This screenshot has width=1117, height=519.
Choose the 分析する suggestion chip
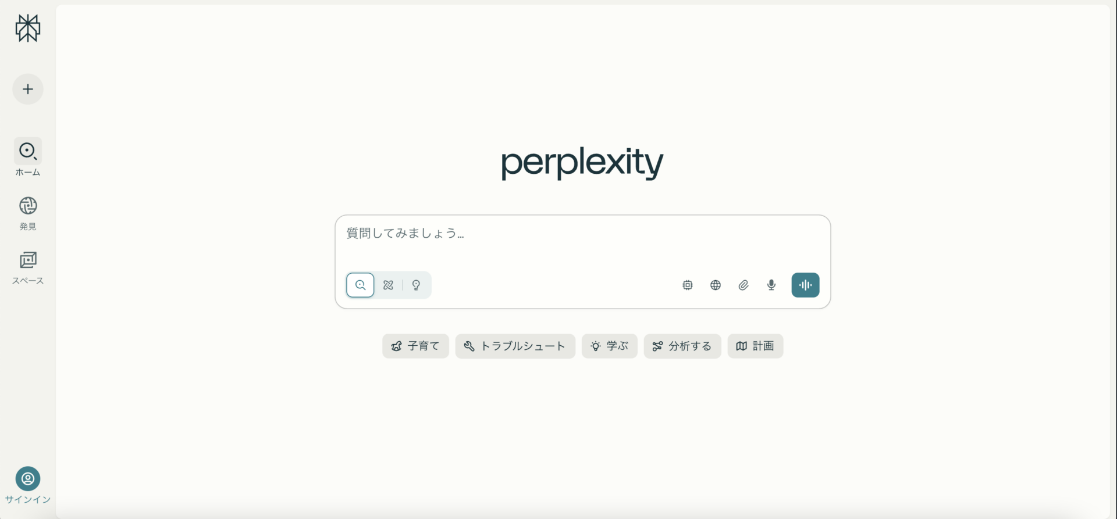[x=682, y=346]
